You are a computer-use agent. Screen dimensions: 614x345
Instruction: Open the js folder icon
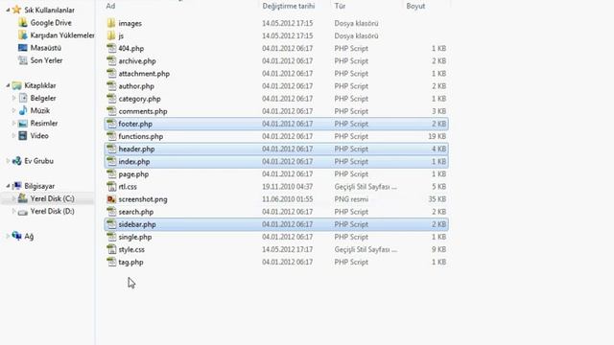111,35
